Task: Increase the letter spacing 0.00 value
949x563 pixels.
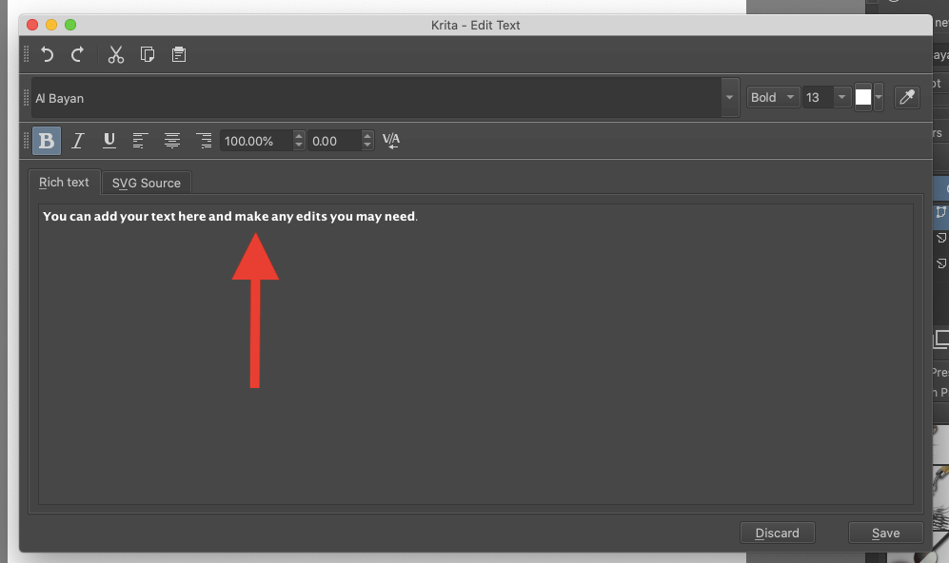Action: pyautogui.click(x=367, y=135)
